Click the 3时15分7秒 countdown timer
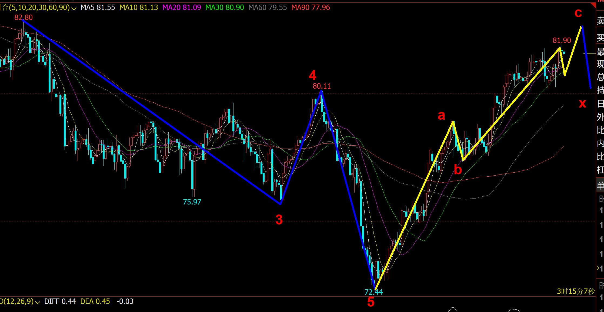This screenshot has height=312, width=604. click(576, 291)
